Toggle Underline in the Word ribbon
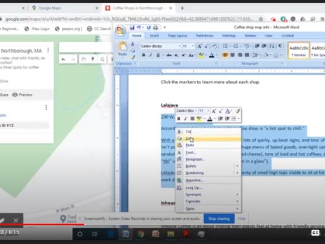The height and width of the screenshot is (244, 325). [158, 55]
